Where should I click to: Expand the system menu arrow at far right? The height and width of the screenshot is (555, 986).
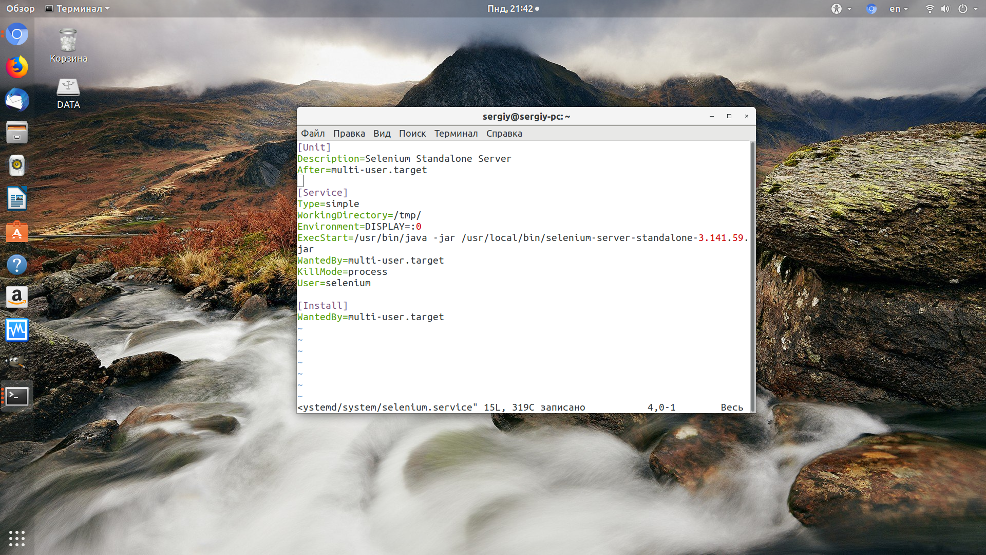click(976, 9)
